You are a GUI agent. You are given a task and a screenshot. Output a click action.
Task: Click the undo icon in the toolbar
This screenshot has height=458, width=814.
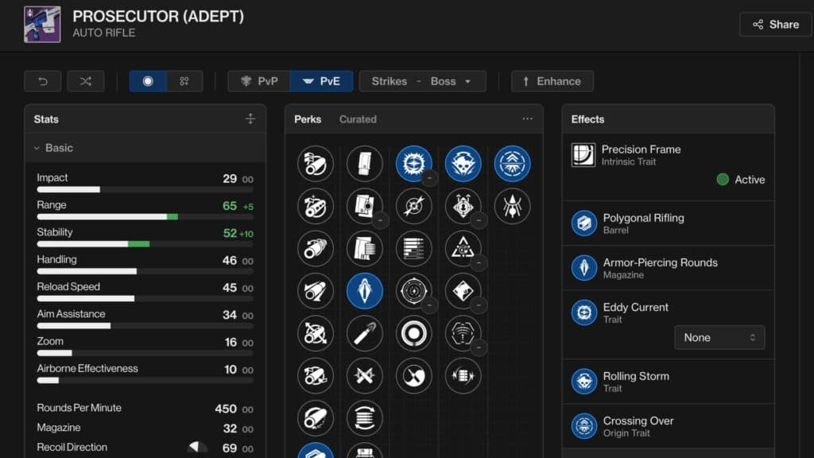pyautogui.click(x=42, y=80)
